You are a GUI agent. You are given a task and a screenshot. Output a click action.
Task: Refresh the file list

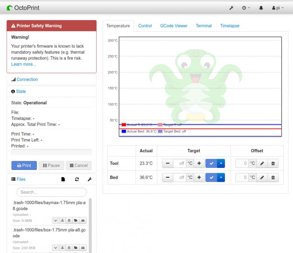click(x=77, y=179)
